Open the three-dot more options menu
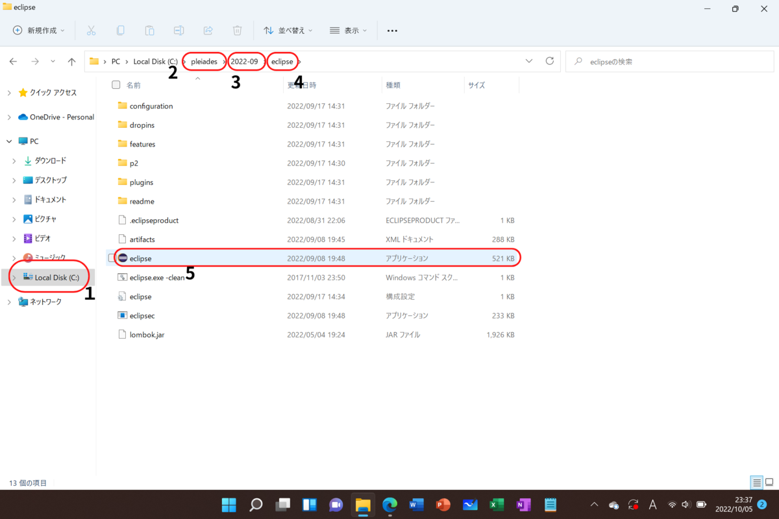Viewport: 779px width, 519px height. (x=392, y=30)
